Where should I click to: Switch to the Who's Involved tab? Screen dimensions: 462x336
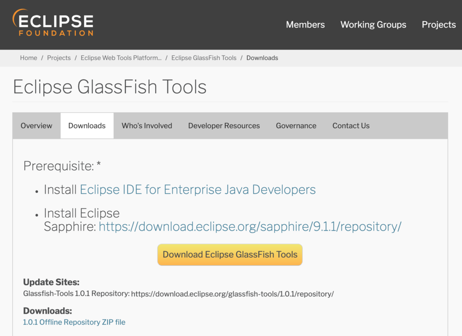click(x=147, y=126)
